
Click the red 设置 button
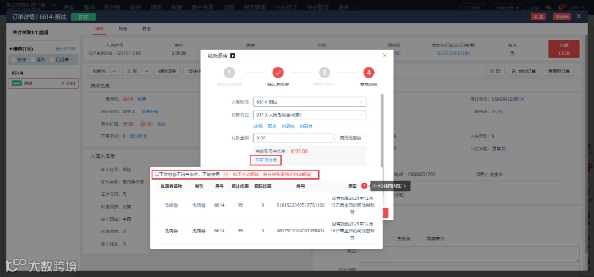(538, 17)
